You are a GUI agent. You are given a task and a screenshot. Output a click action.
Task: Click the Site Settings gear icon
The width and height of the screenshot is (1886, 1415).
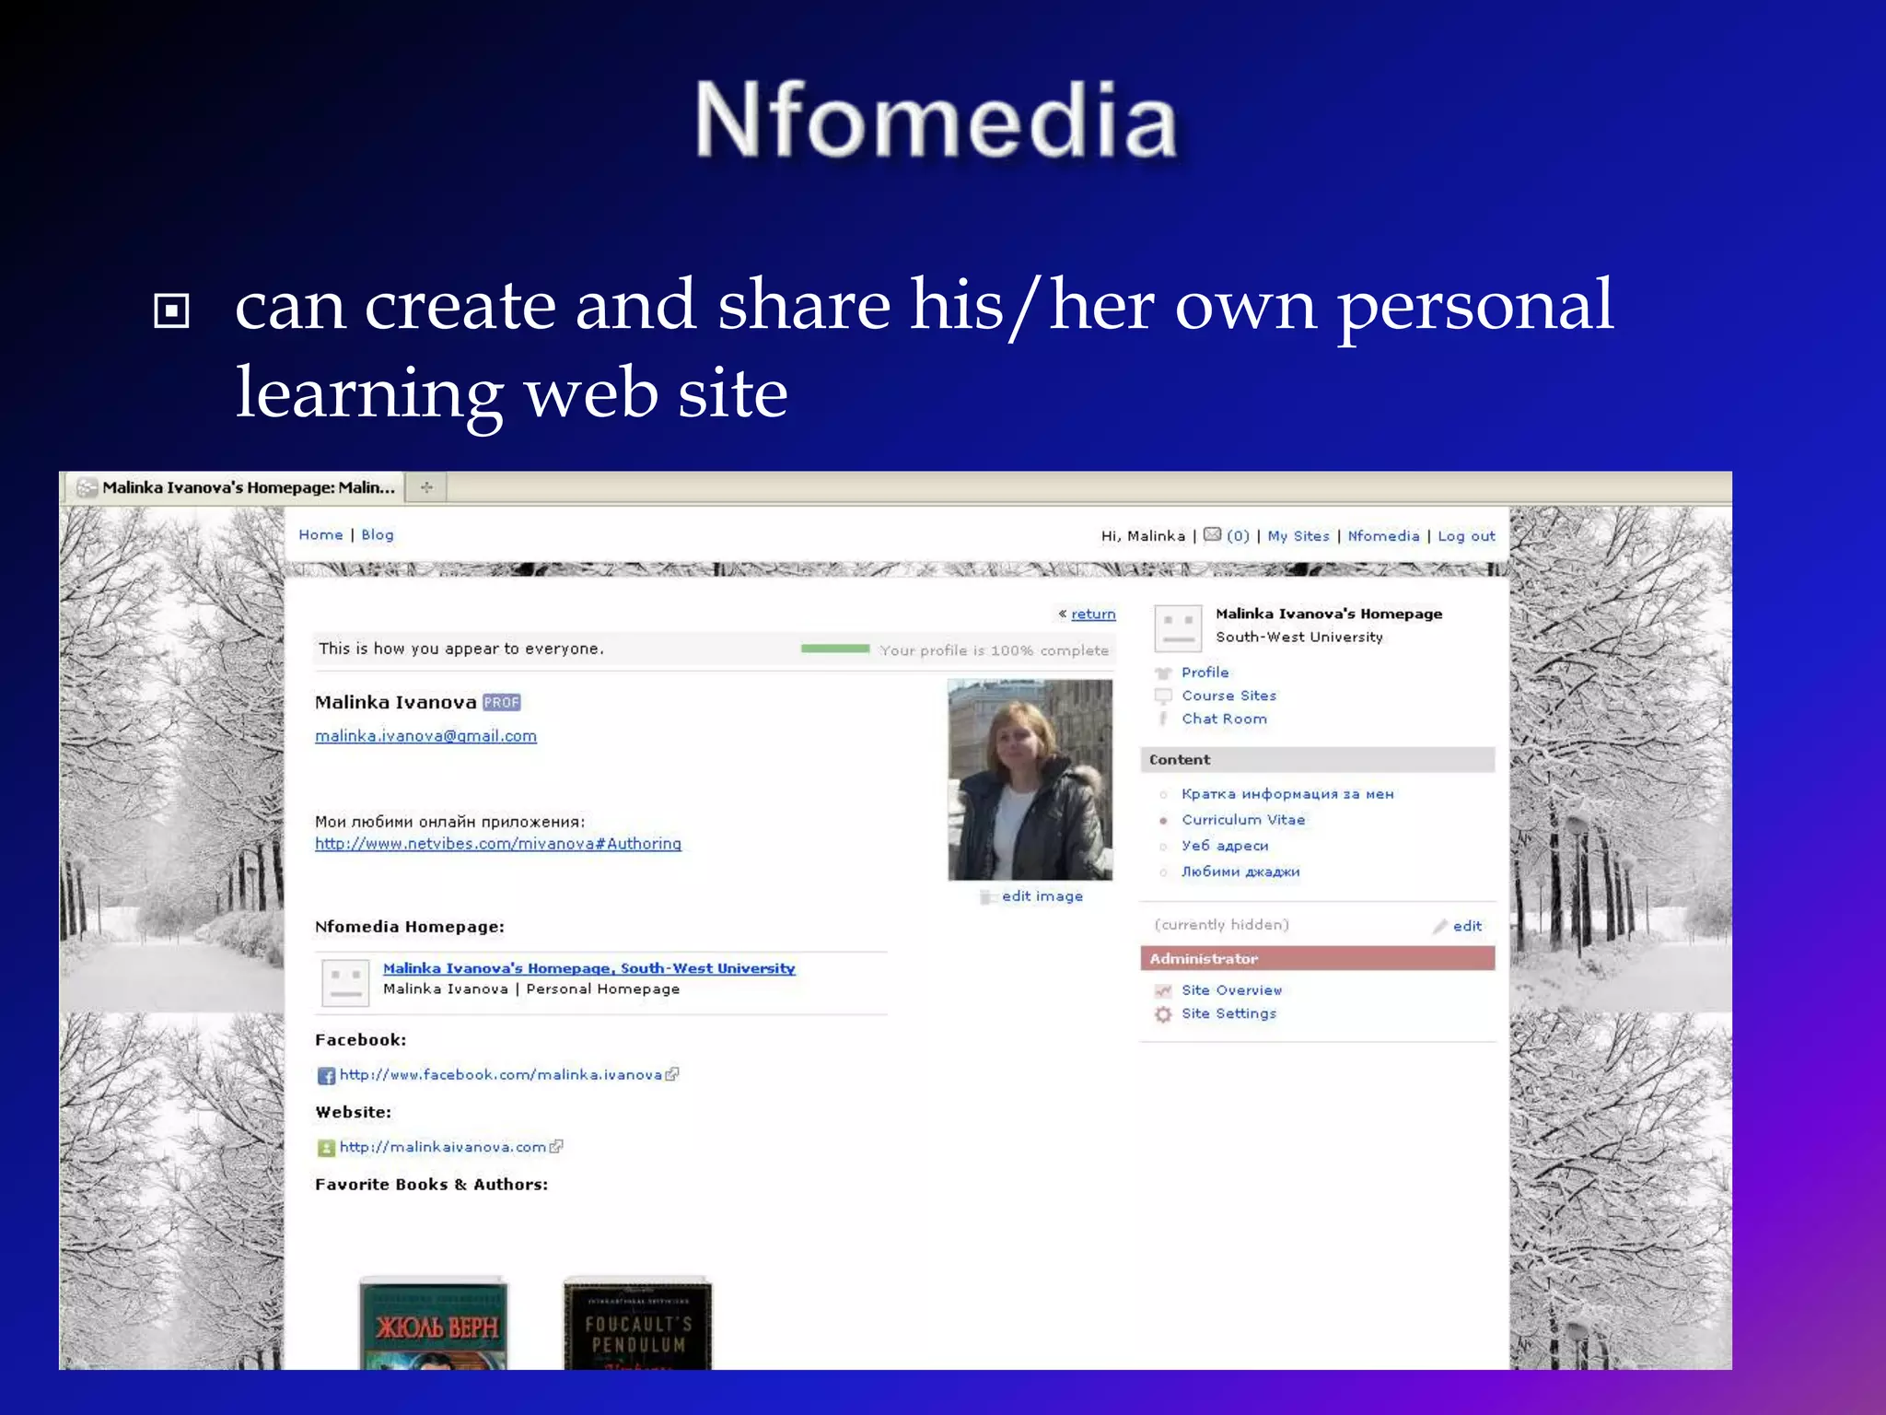[1163, 1013]
